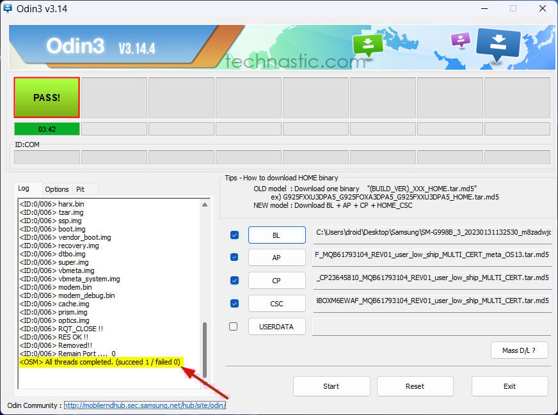Disable the CSC checkbox
Screen dimensions: 558x415
234,303
